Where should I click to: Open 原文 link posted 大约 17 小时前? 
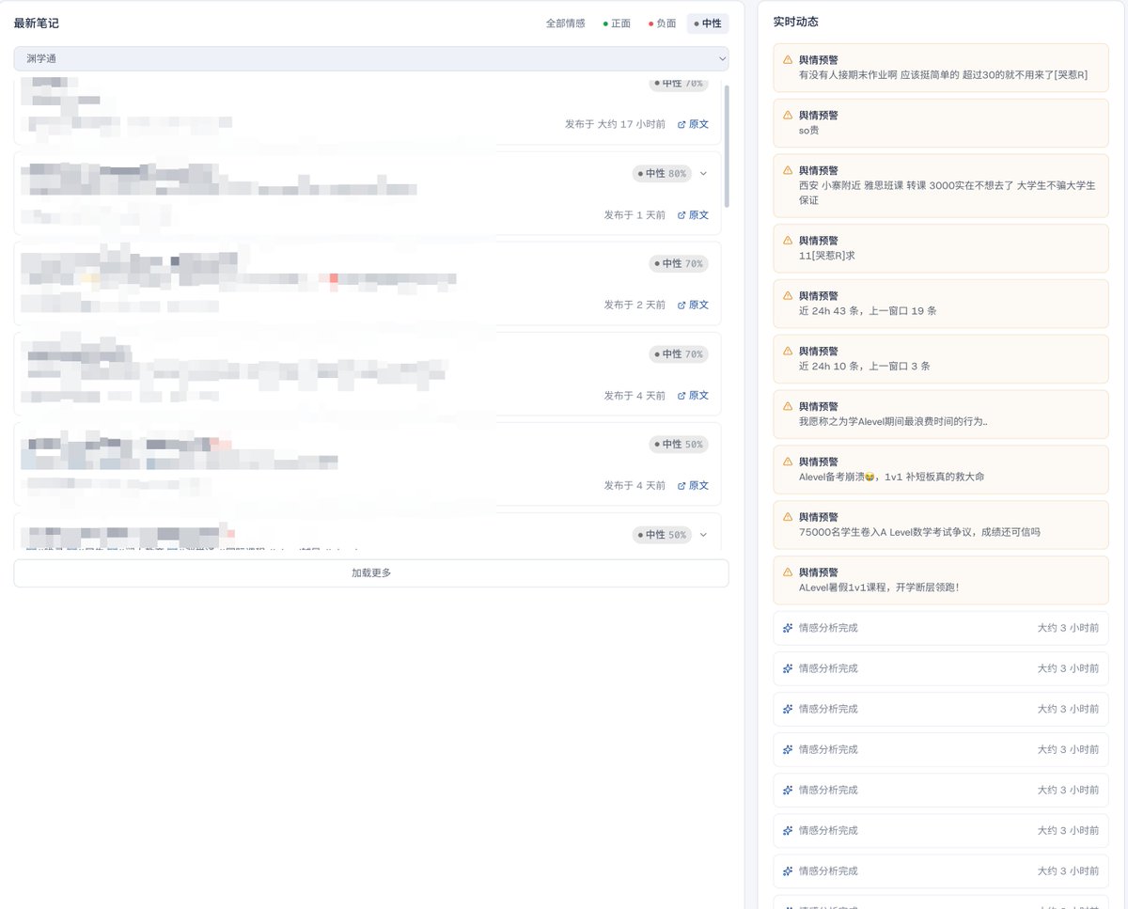tap(693, 124)
